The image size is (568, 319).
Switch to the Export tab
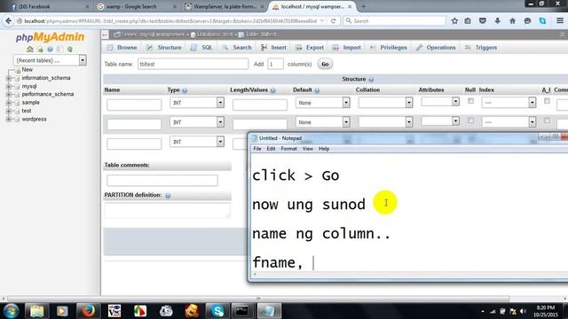point(310,47)
